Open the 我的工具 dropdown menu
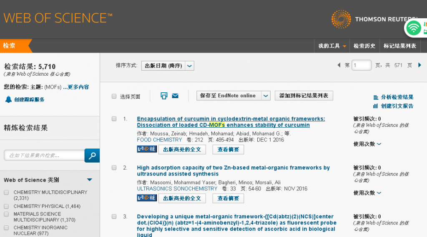The width and height of the screenshot is (427, 237). tap(332, 46)
